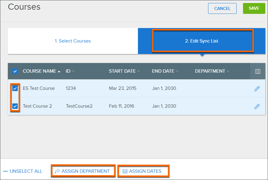This screenshot has width=268, height=180.
Task: Open the END DATE filter dropdown
Action: click(176, 71)
